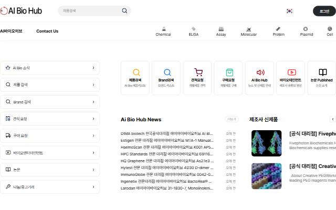Open the Estigen MTA-1 Manual news item
Viewport: 336px width, 210px height.
(167, 140)
